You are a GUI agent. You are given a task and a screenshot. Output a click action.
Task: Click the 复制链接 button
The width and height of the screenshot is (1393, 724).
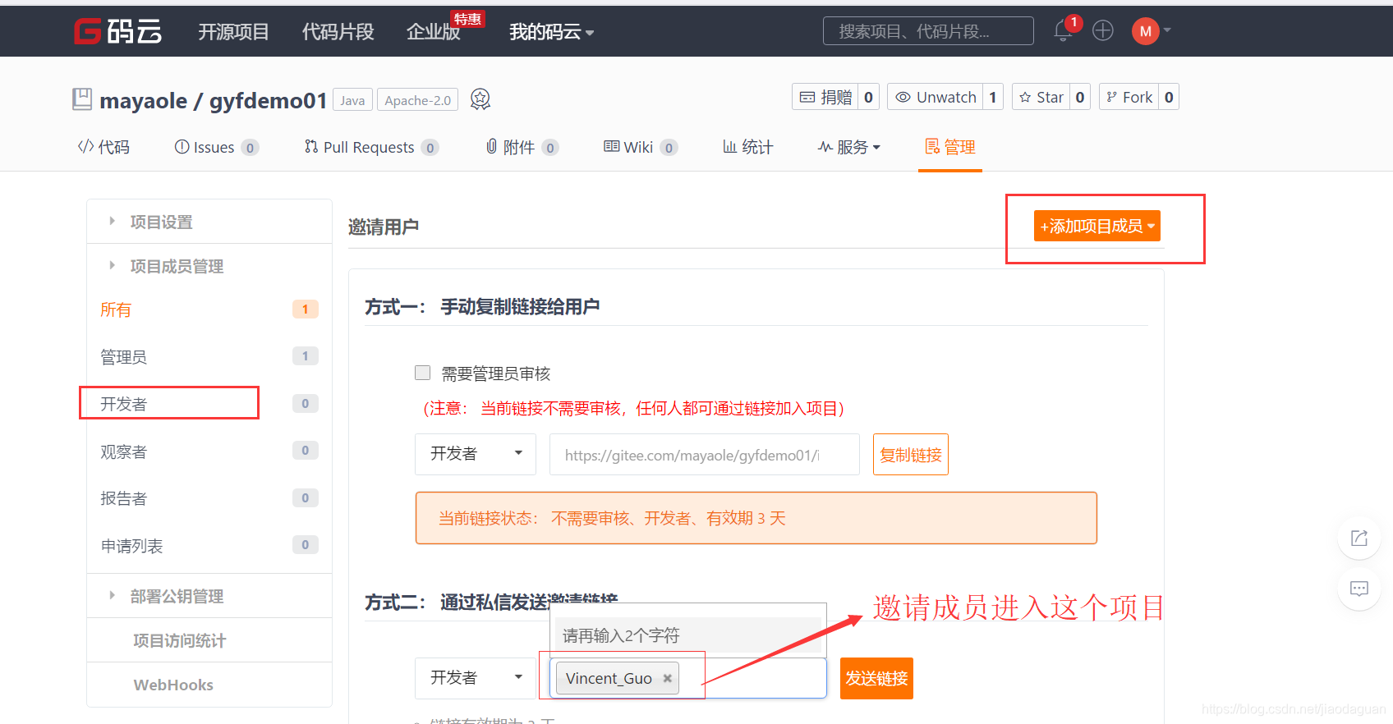[911, 454]
